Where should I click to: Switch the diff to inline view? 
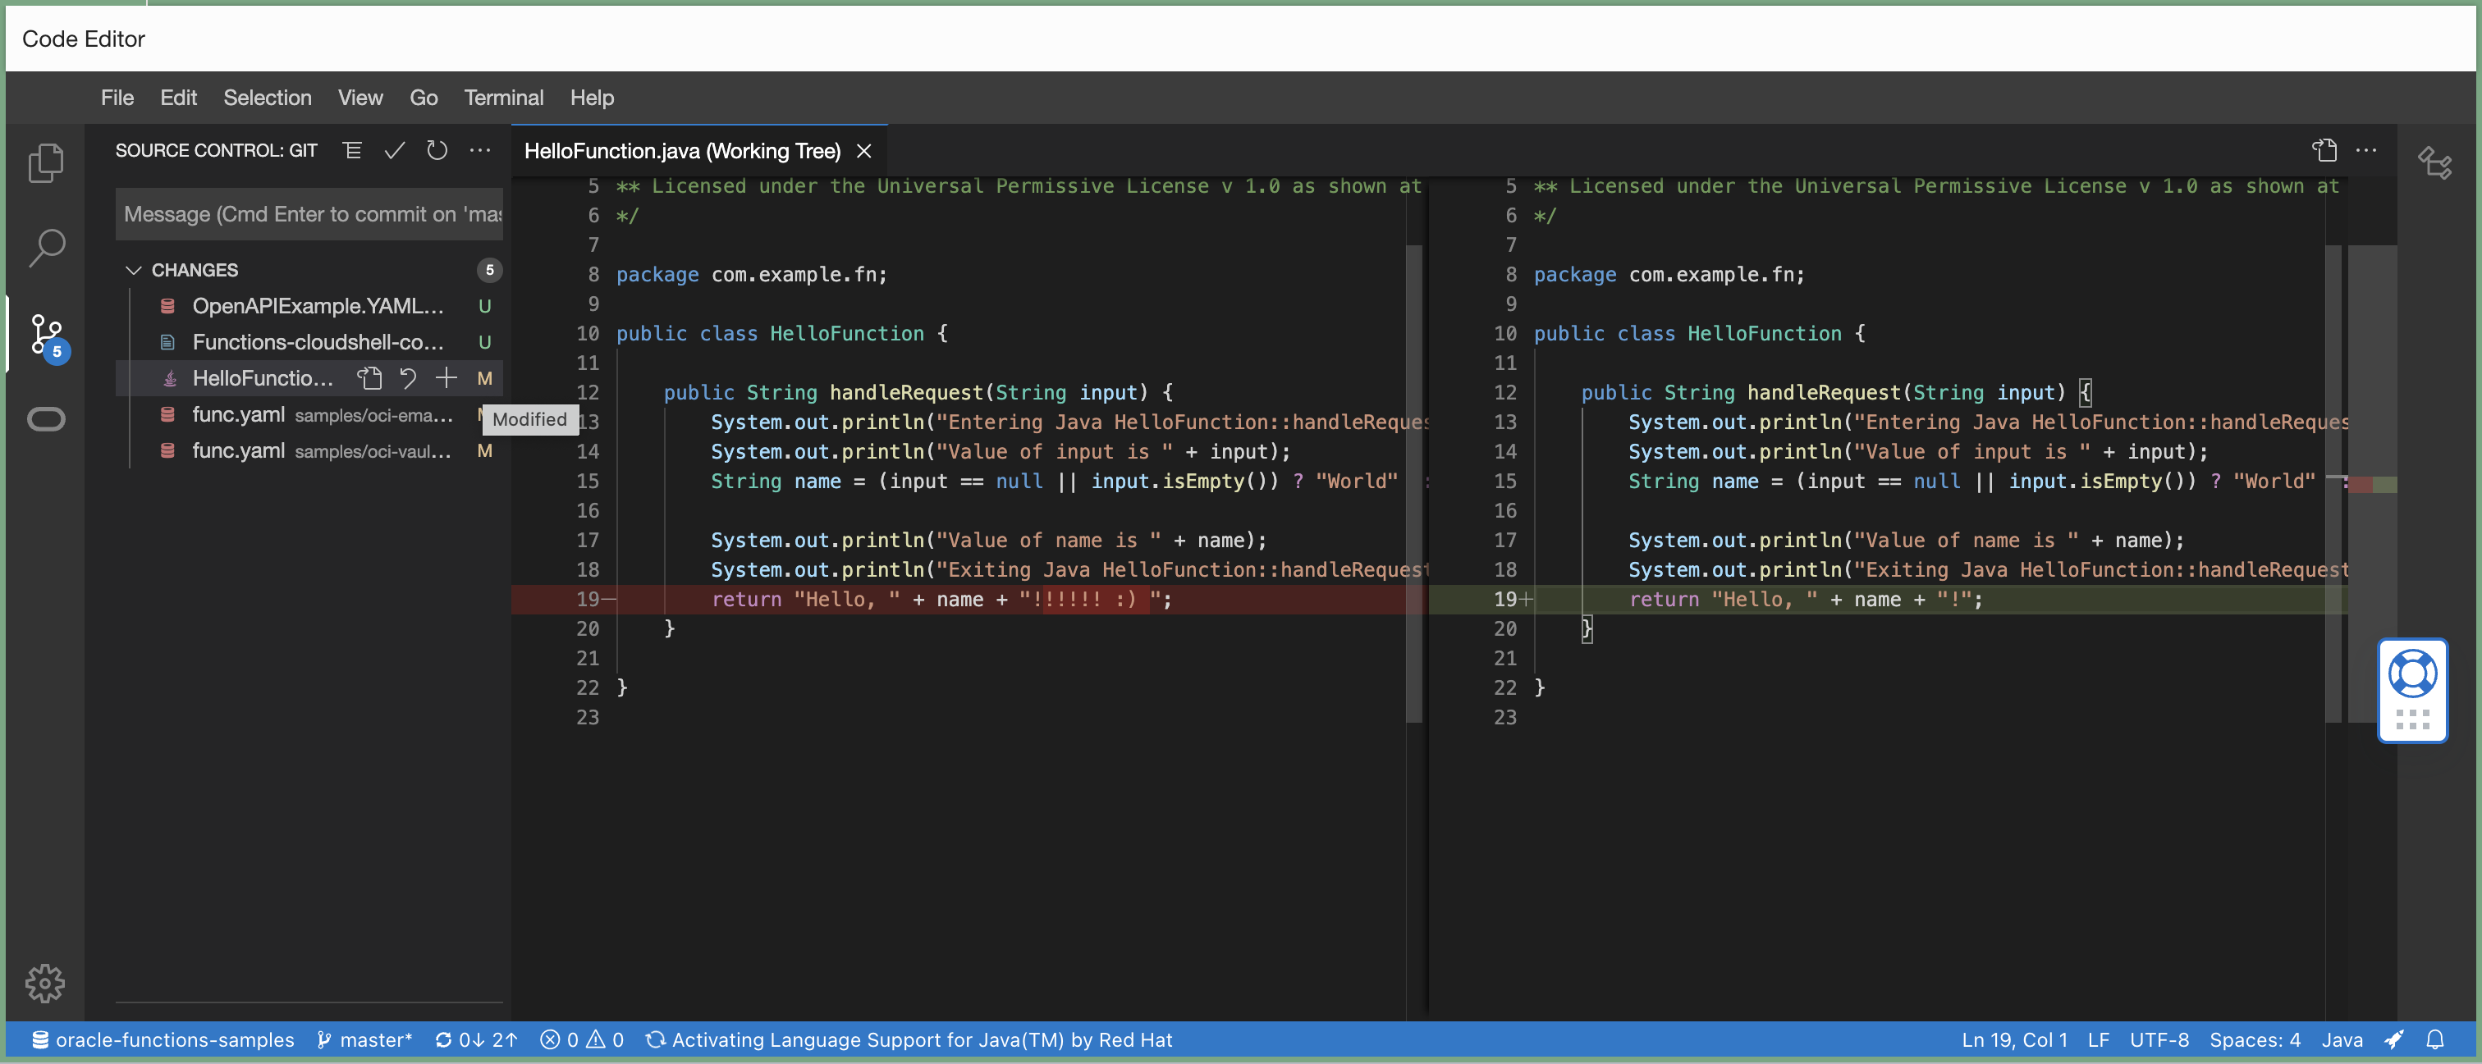2325,150
